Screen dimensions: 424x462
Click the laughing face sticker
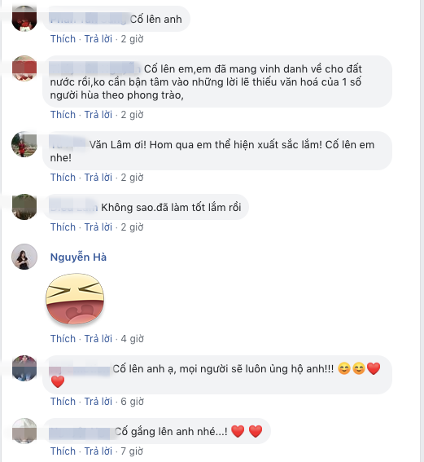pyautogui.click(x=75, y=299)
